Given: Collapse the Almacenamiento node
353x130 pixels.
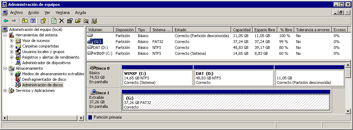Looking at the screenshot, I should (5, 68).
